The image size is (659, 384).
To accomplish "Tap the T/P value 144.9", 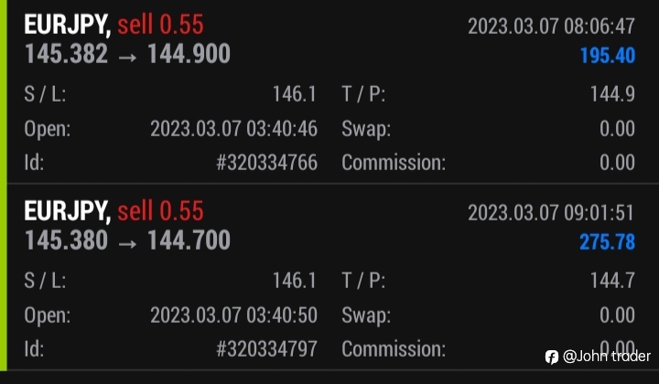I will pos(612,93).
